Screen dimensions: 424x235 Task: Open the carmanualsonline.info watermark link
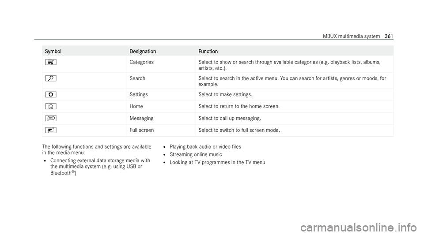(x=359, y=228)
